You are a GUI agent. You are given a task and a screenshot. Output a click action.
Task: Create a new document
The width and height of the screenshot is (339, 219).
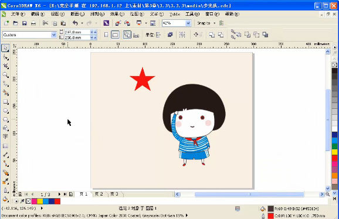coord(6,23)
